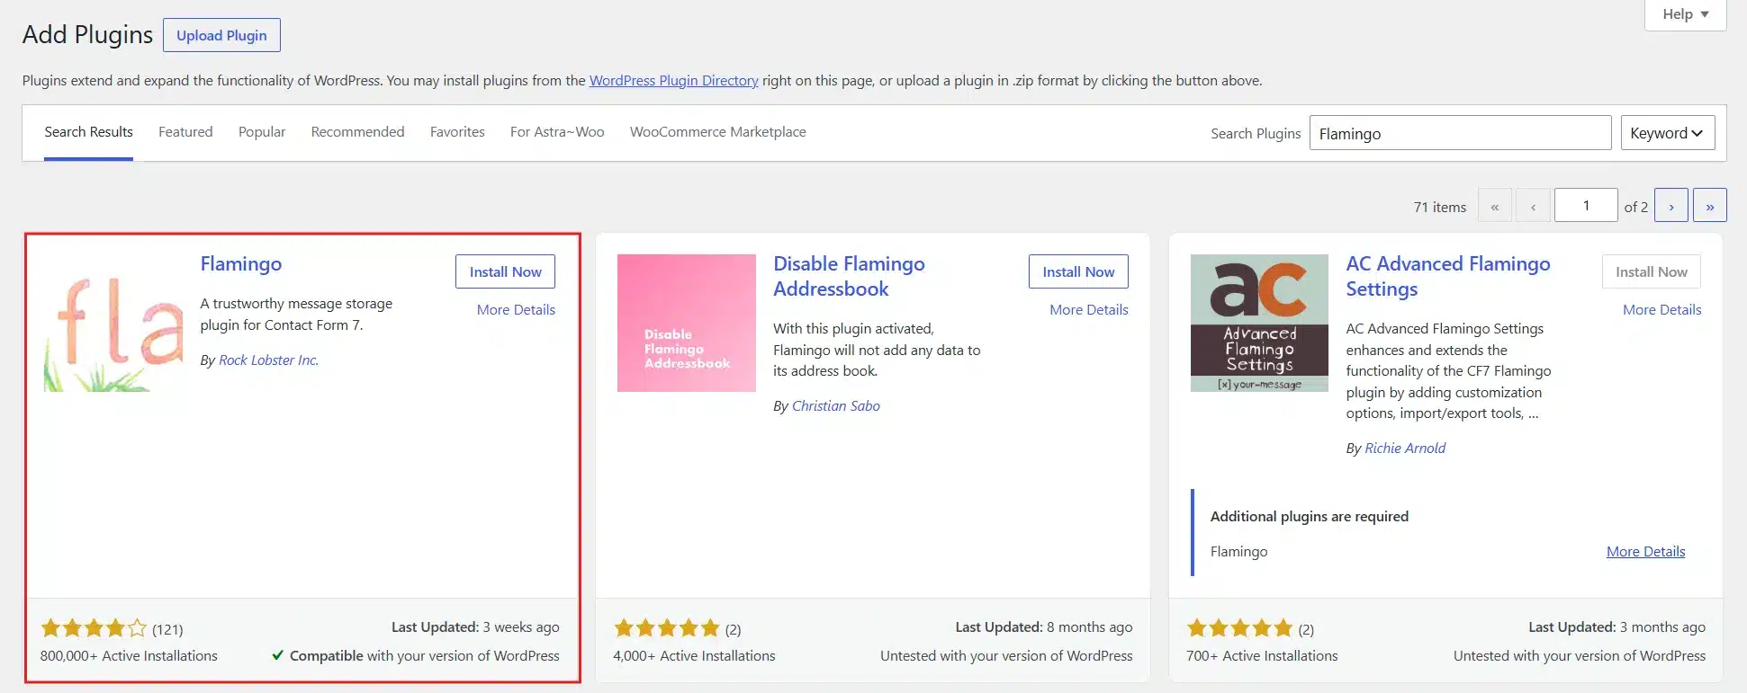
Task: Click the Add Plugins page heading
Action: [x=87, y=34]
